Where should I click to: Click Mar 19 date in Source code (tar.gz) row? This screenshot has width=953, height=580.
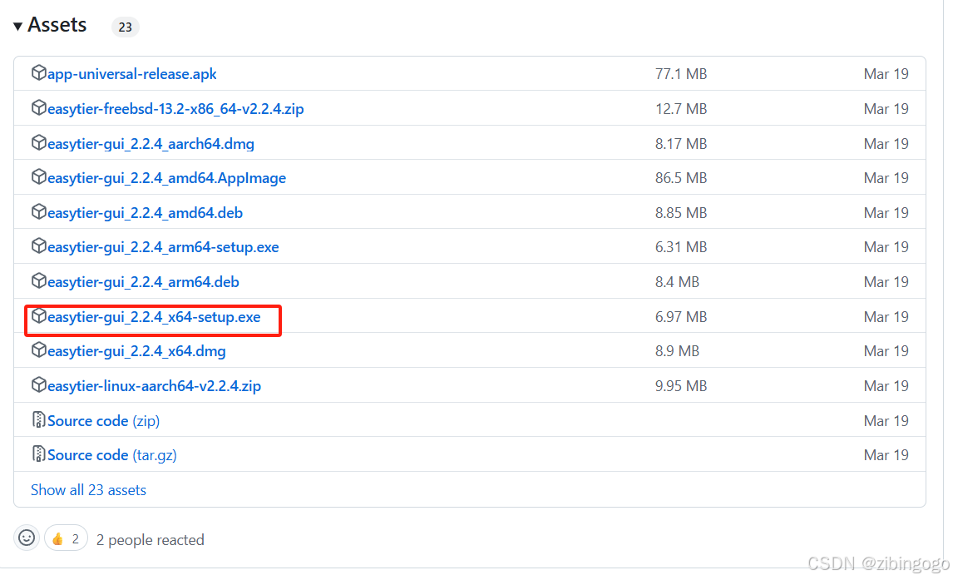pos(886,455)
